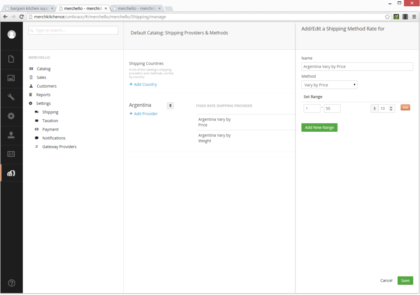Click the Taxation piggy bank icon

point(37,121)
